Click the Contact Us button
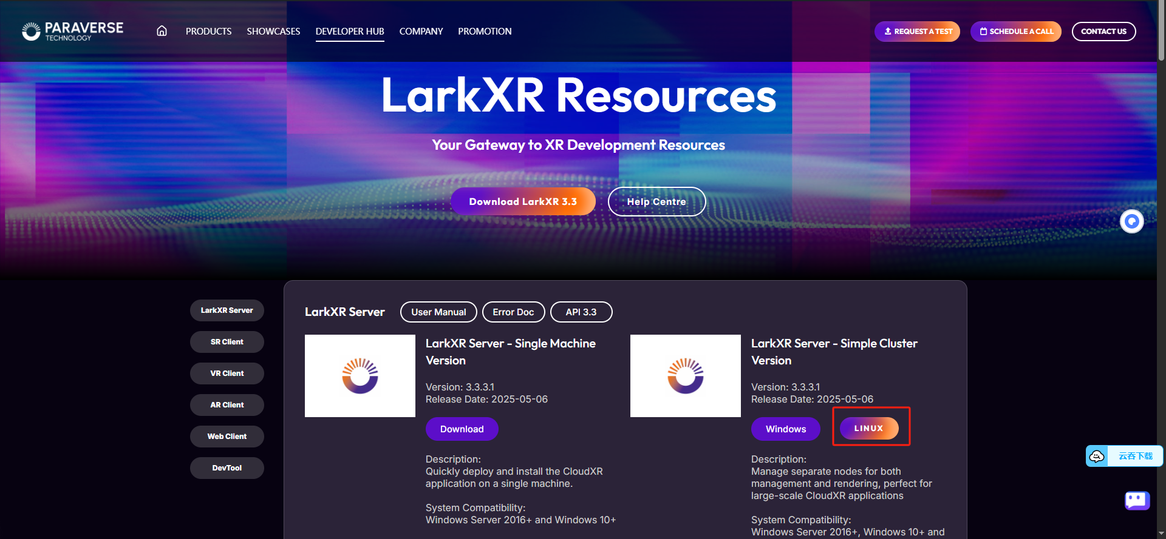Image resolution: width=1166 pixels, height=539 pixels. coord(1103,32)
